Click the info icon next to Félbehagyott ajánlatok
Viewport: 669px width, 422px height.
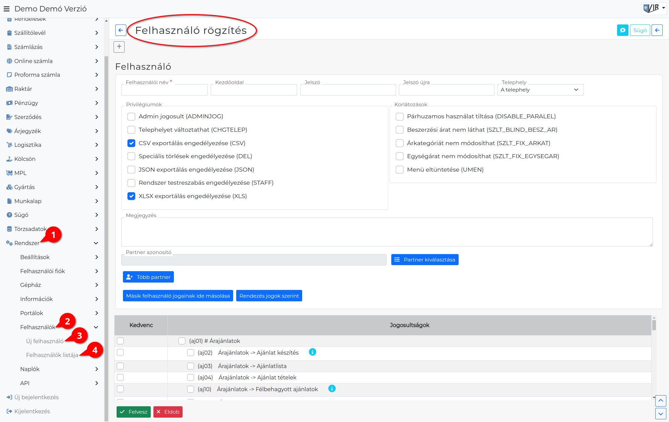[332, 388]
